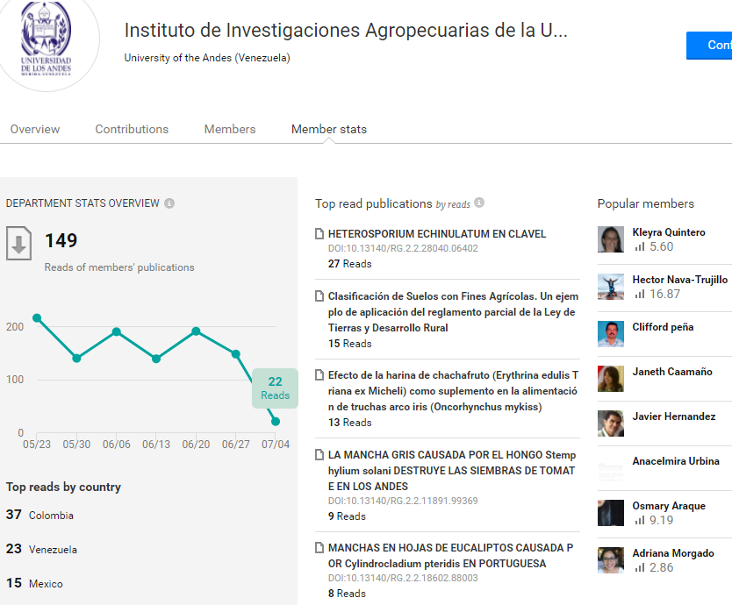
Task: Click Adriana Morgado's profile photo
Action: tap(611, 560)
